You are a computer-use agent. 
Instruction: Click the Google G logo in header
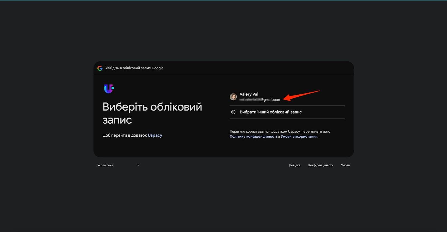(x=100, y=68)
